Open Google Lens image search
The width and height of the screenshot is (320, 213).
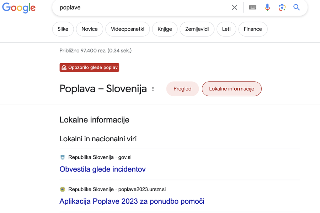coord(282,7)
